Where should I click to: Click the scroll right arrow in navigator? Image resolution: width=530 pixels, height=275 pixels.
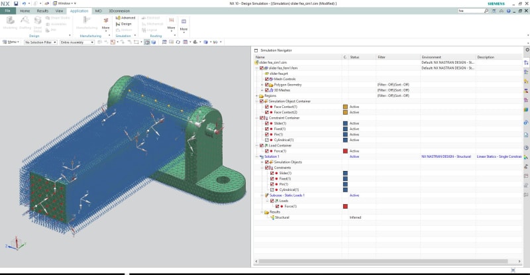click(519, 261)
